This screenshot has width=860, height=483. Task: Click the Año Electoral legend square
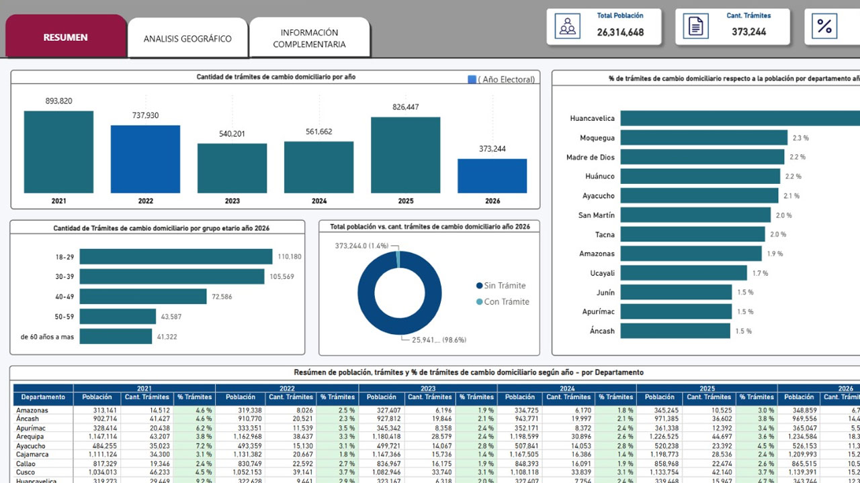pyautogui.click(x=472, y=79)
